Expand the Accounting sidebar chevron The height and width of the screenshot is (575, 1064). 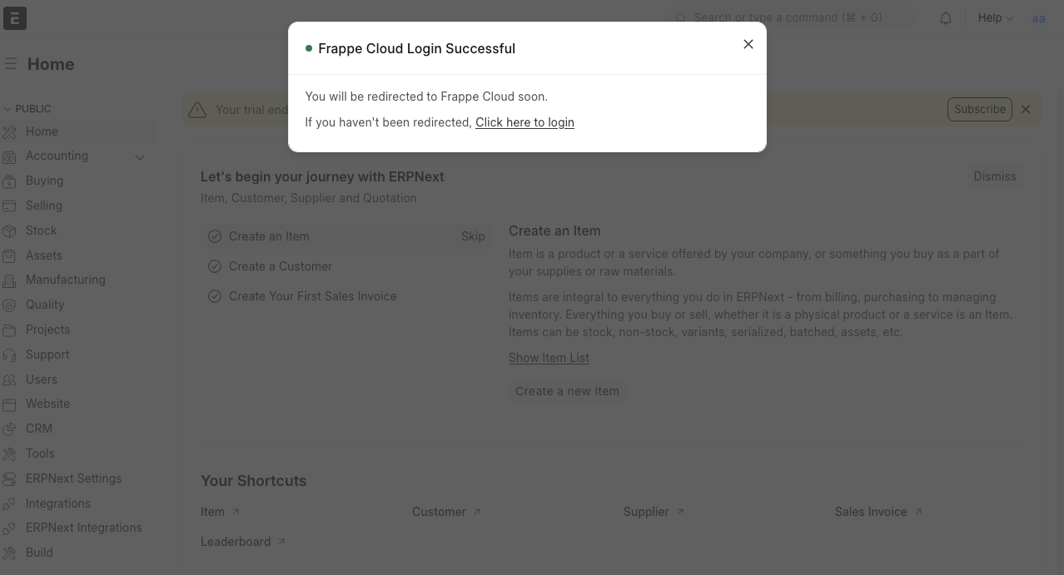click(x=140, y=156)
